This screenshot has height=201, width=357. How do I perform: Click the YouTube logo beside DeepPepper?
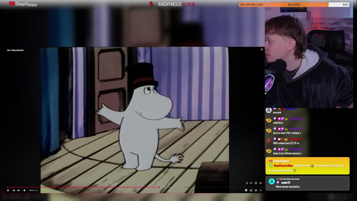pyautogui.click(x=12, y=4)
